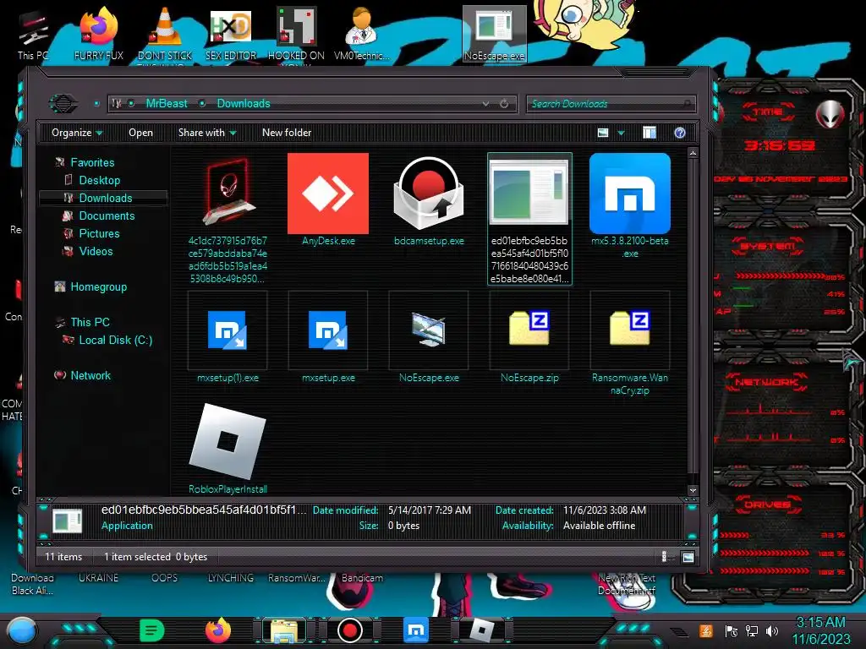Click the Open toolbar button
This screenshot has height=649, width=866.
tap(140, 133)
